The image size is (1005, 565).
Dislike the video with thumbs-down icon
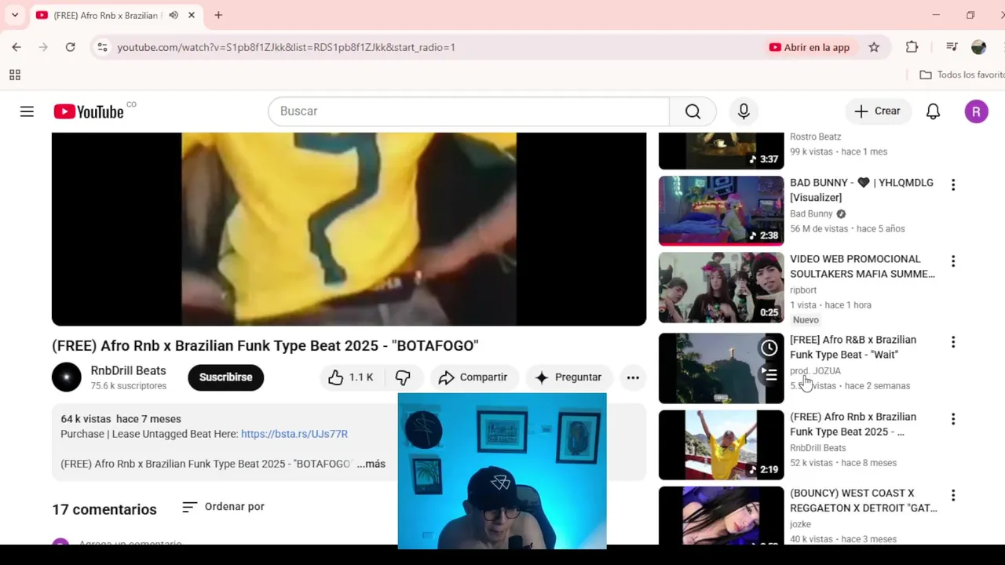(x=403, y=377)
